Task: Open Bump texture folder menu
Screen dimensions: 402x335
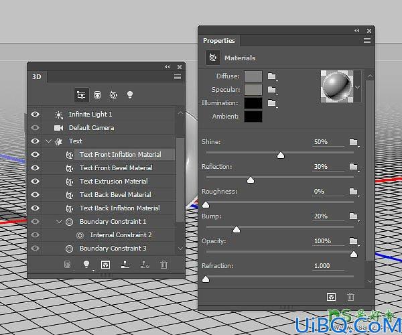Action: tap(354, 216)
